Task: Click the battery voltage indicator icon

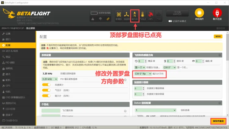Action: [94, 13]
